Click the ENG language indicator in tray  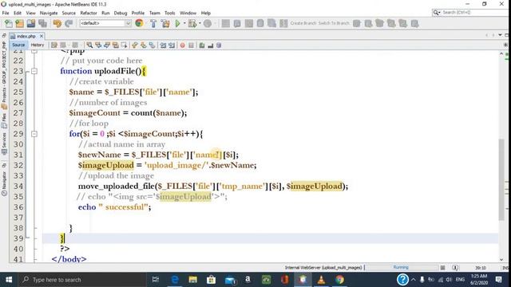click(x=460, y=280)
